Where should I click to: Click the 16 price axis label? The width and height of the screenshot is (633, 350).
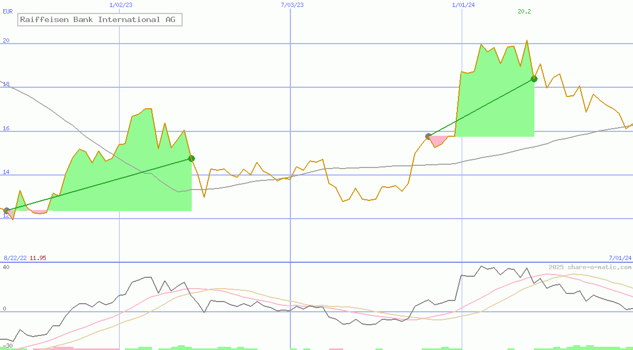6,129
